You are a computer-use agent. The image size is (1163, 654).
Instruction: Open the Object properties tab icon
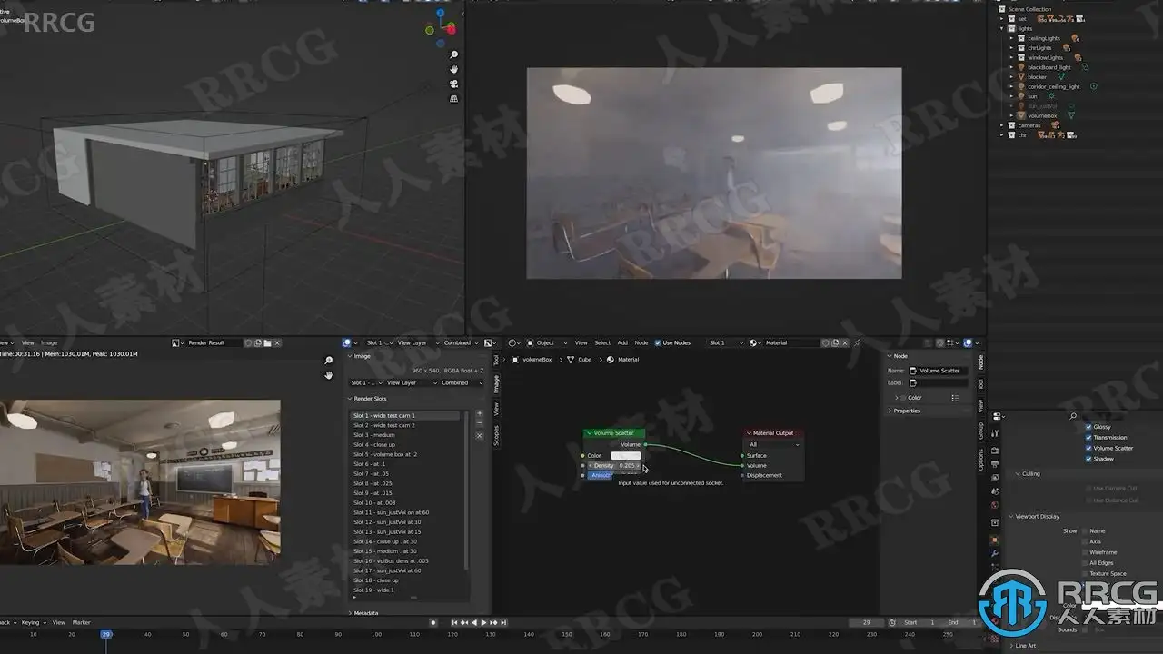point(995,540)
